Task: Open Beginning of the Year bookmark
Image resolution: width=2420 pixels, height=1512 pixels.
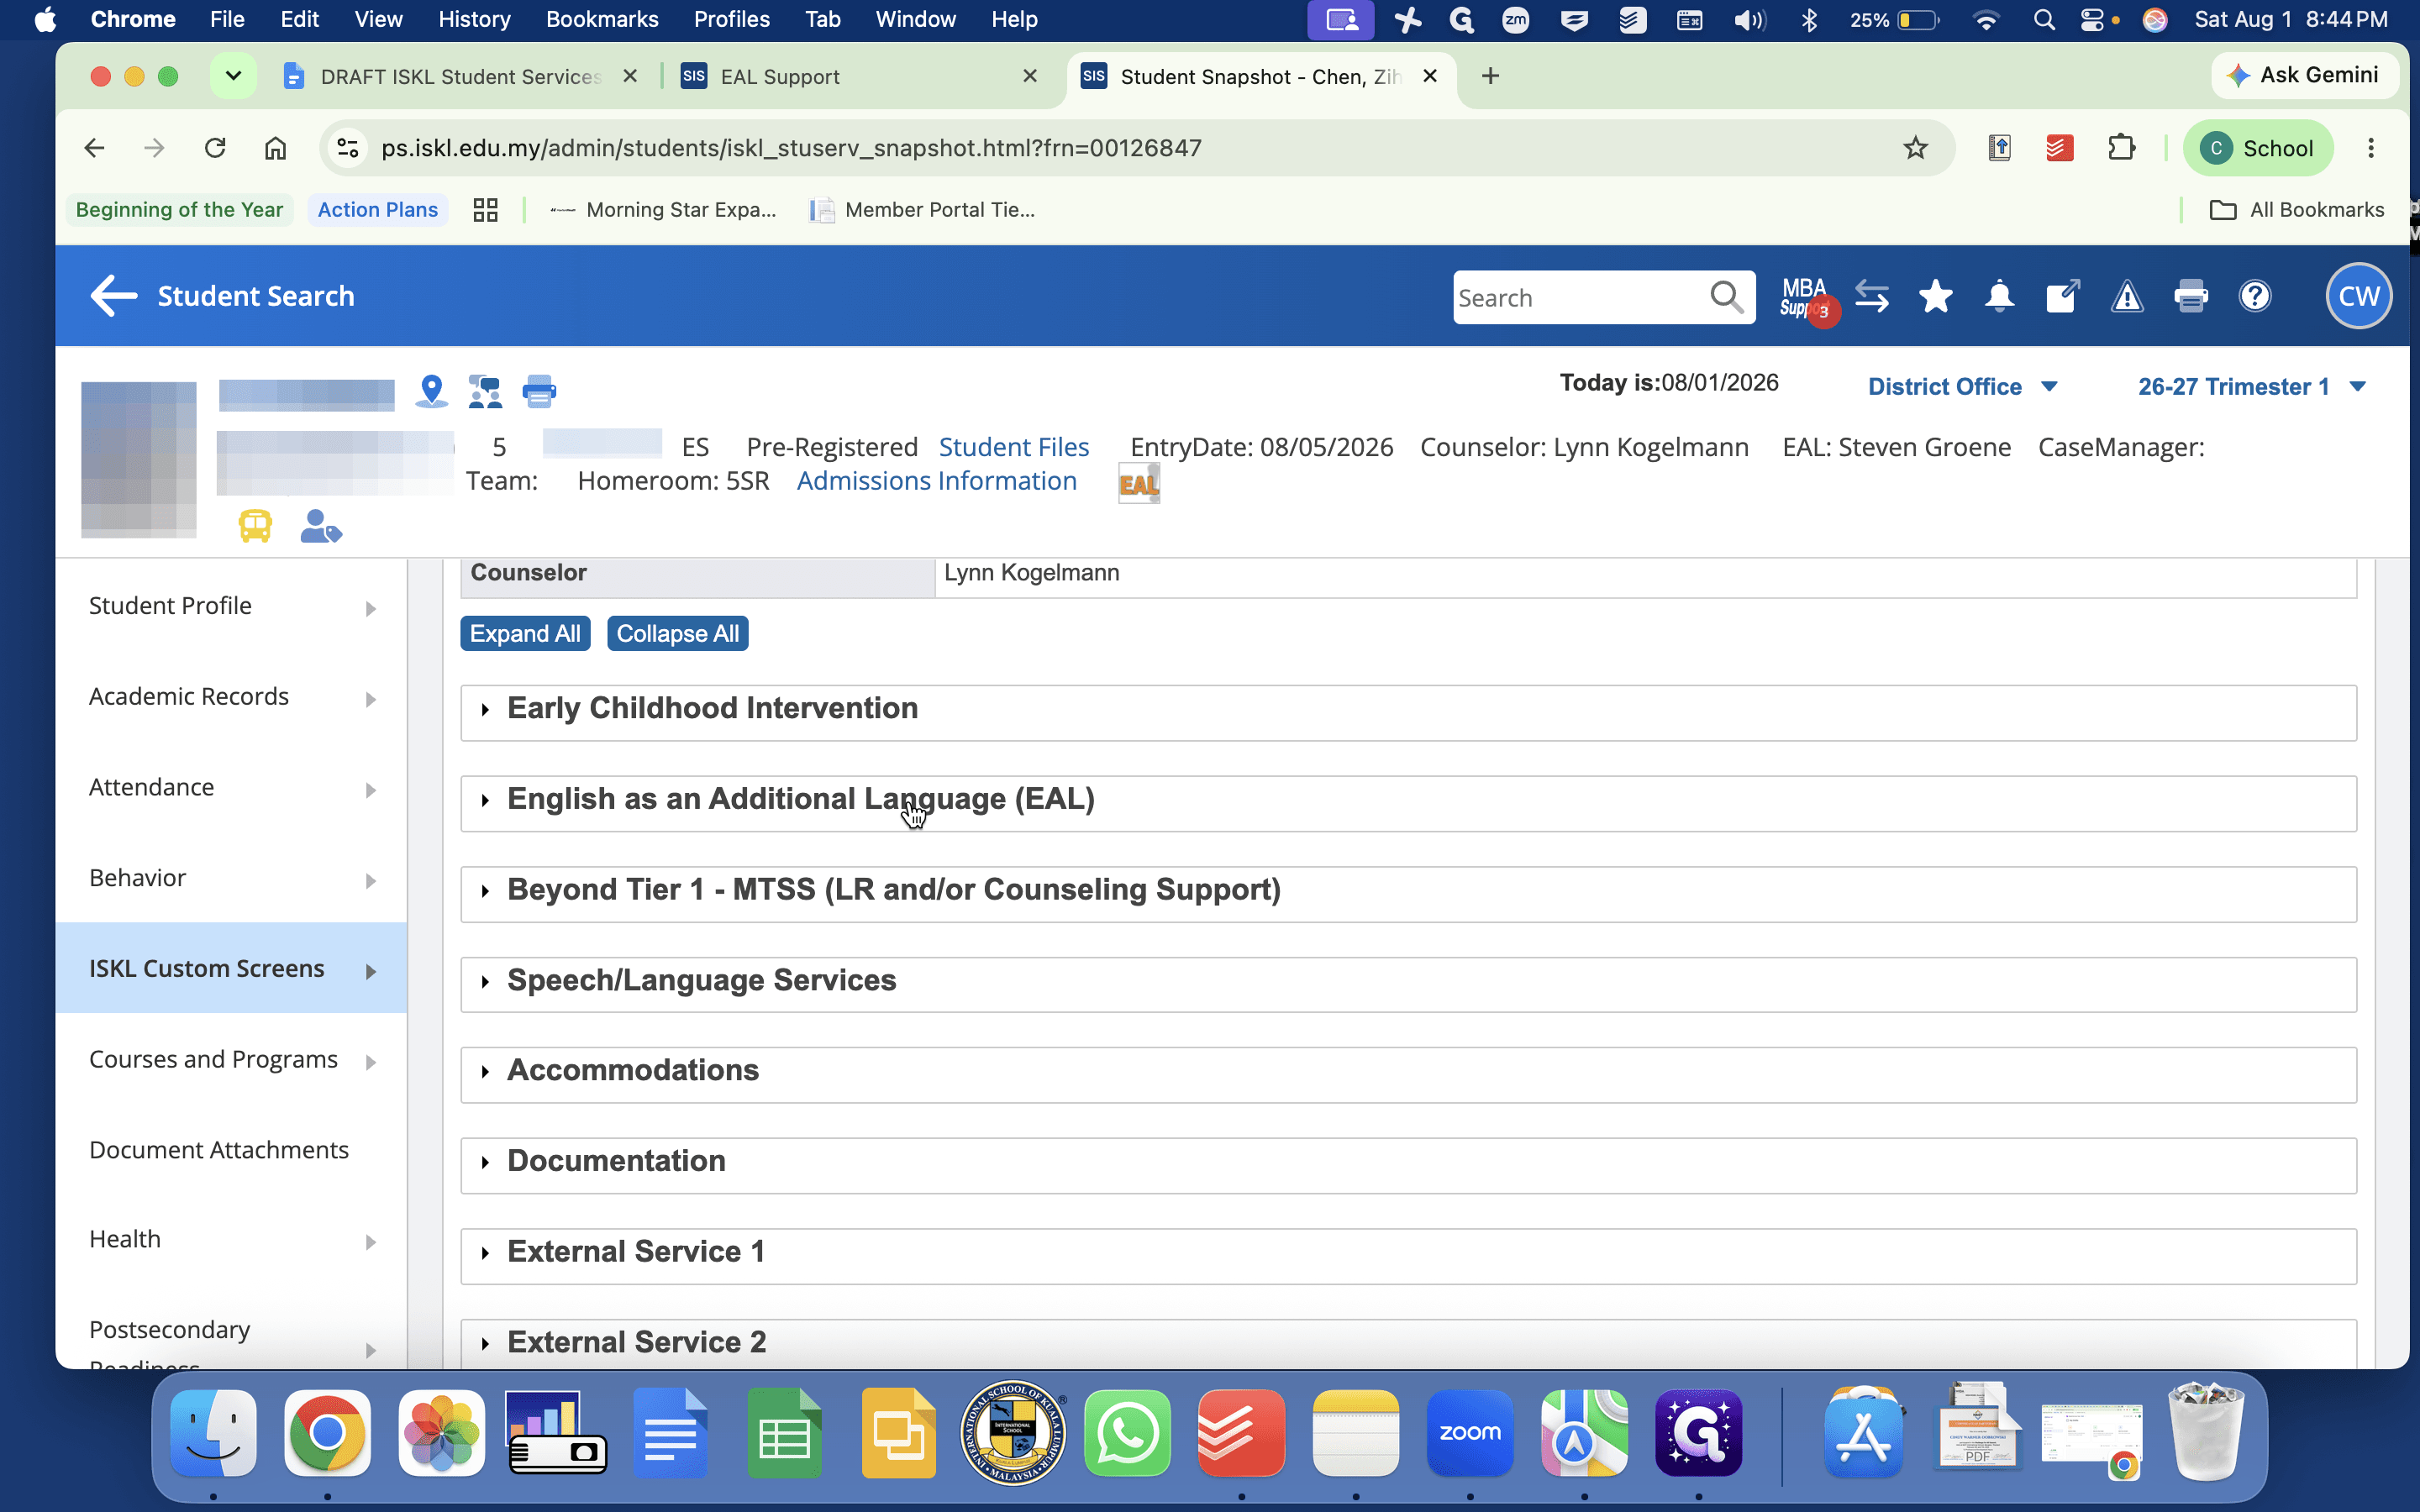Action: 179,210
